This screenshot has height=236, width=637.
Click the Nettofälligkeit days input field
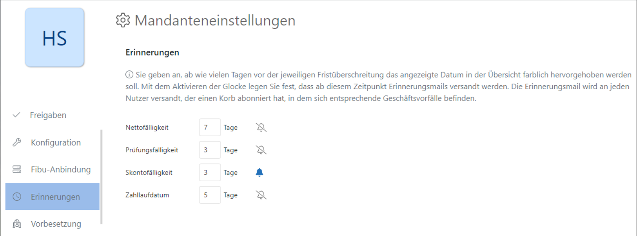(x=210, y=128)
